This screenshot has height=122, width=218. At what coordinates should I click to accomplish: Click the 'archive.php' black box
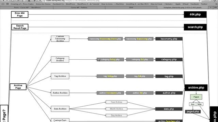point(196,88)
